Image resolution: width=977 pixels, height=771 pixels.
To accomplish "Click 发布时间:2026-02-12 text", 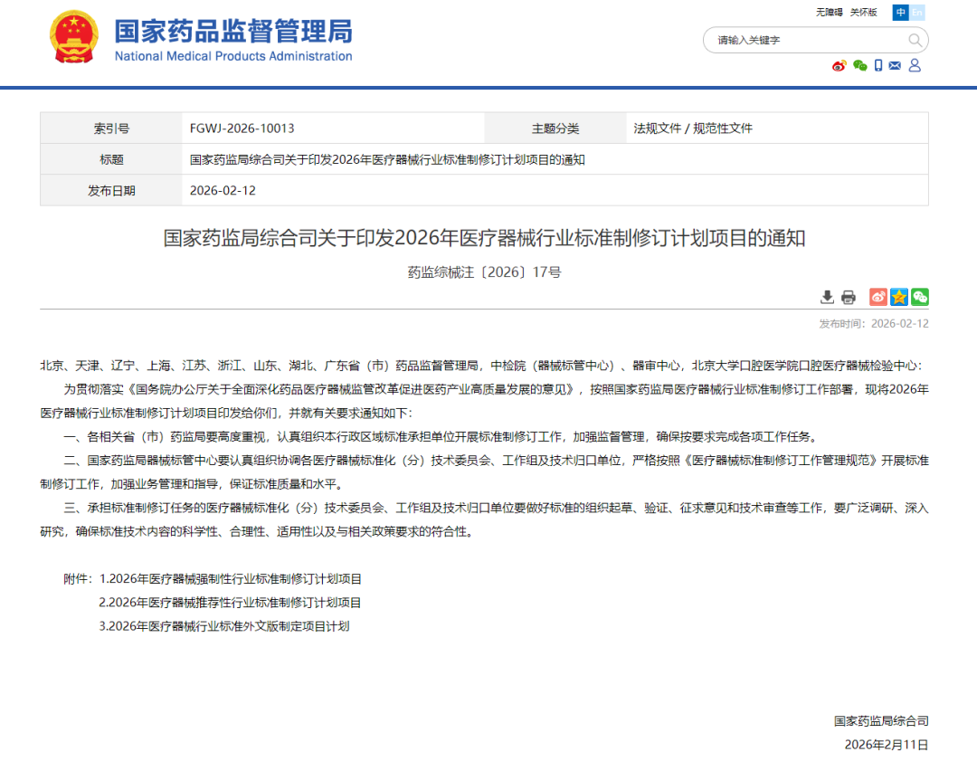I will pyautogui.click(x=874, y=323).
